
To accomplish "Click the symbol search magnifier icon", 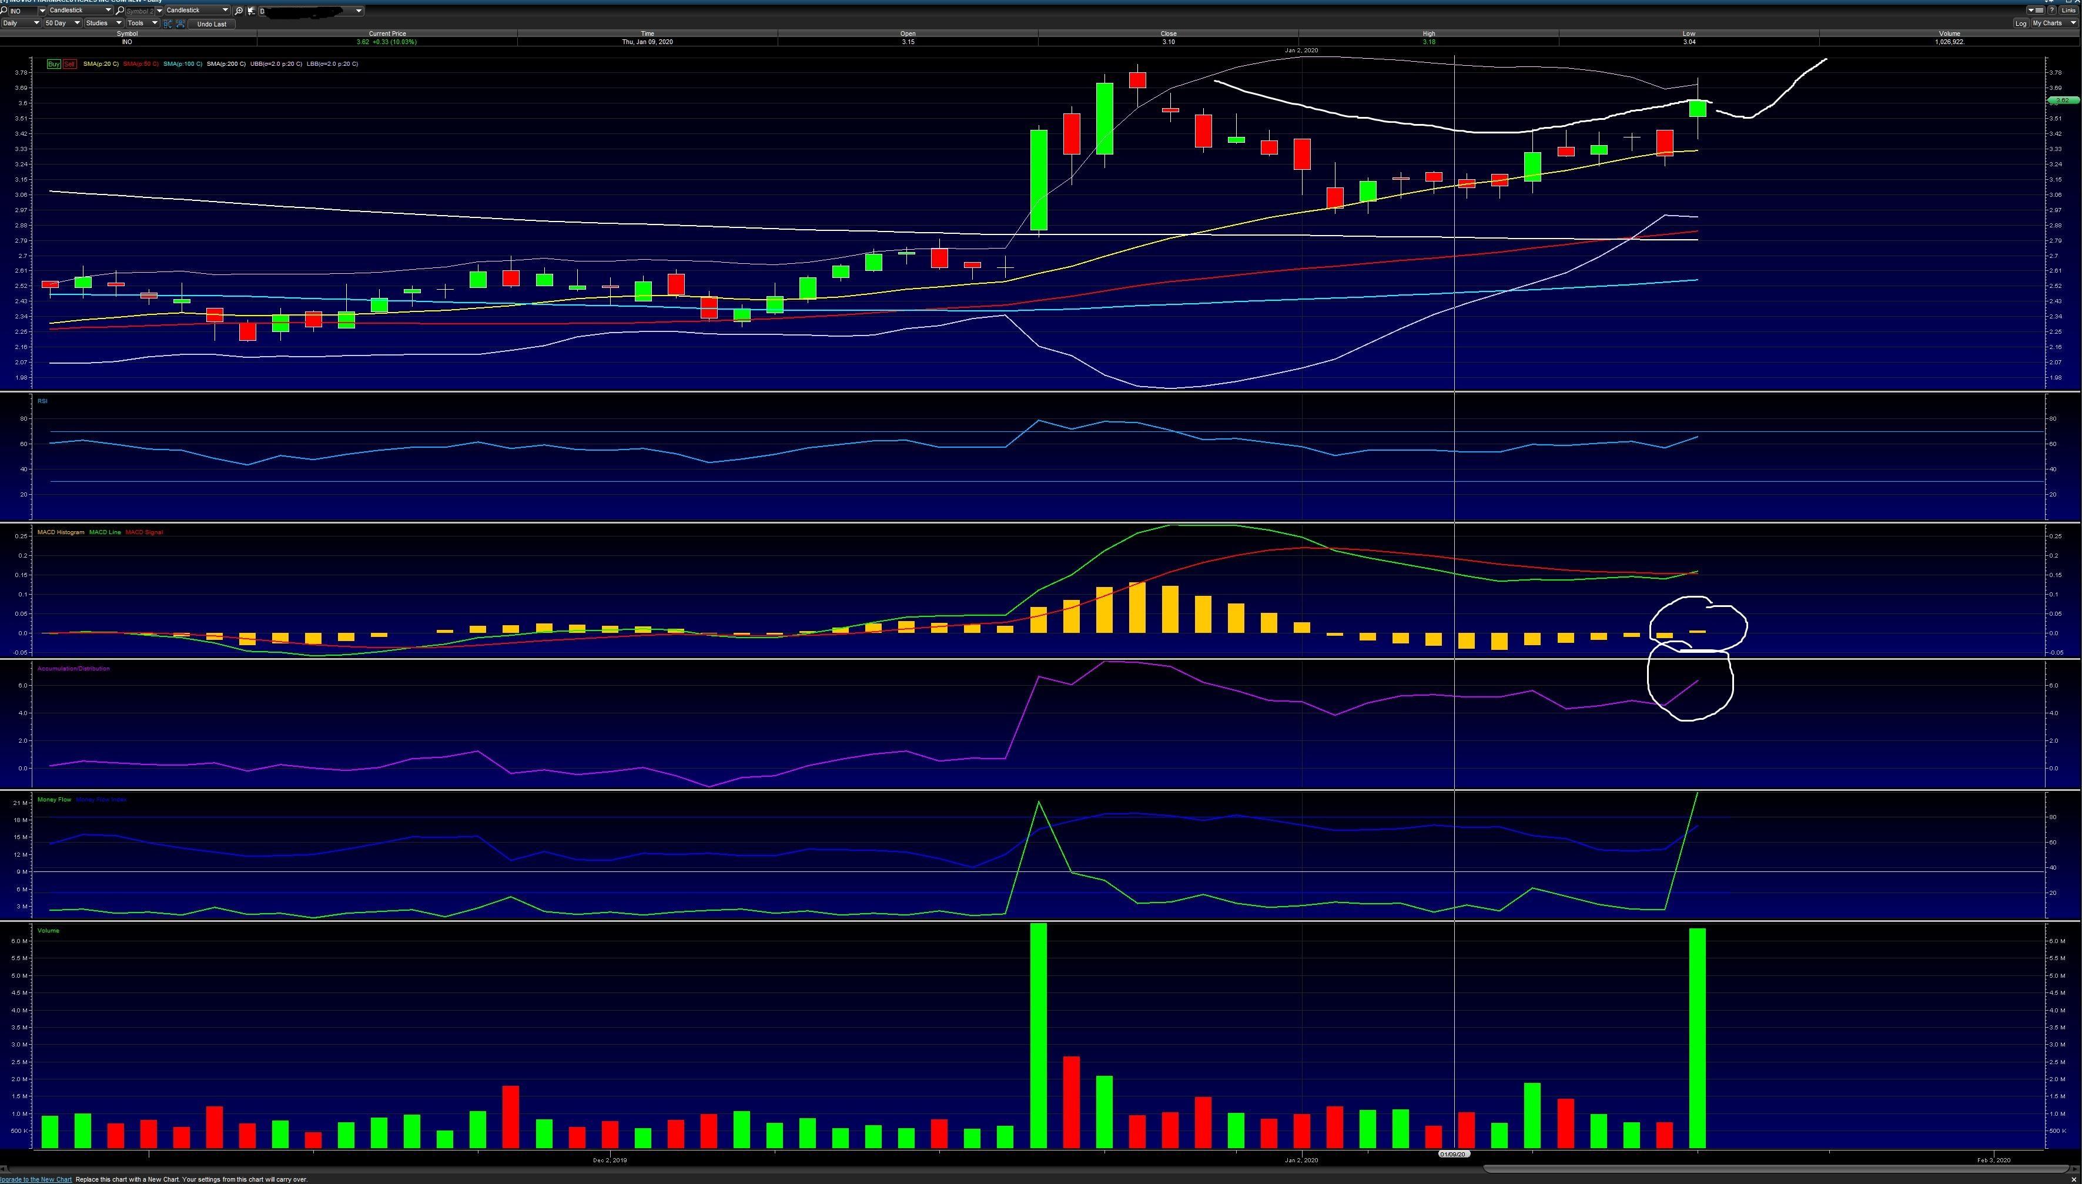I will click(4, 10).
